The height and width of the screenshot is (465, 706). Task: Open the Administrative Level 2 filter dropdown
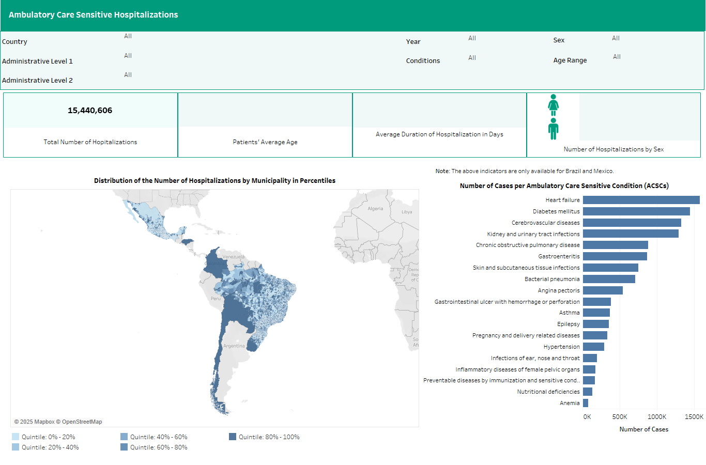point(128,74)
